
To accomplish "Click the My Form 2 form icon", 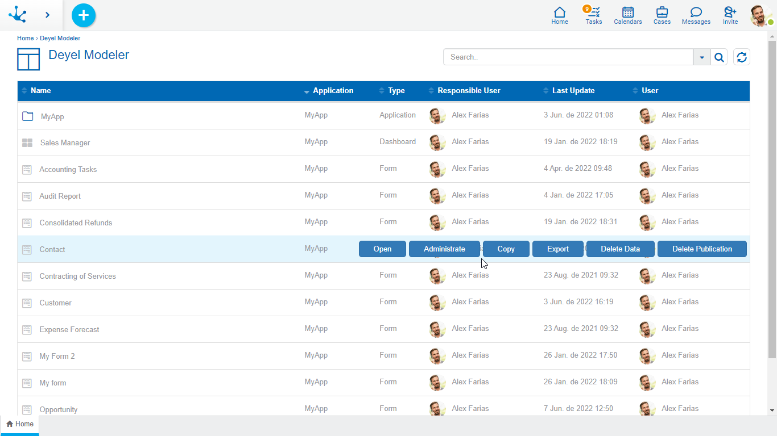I will click(x=27, y=357).
